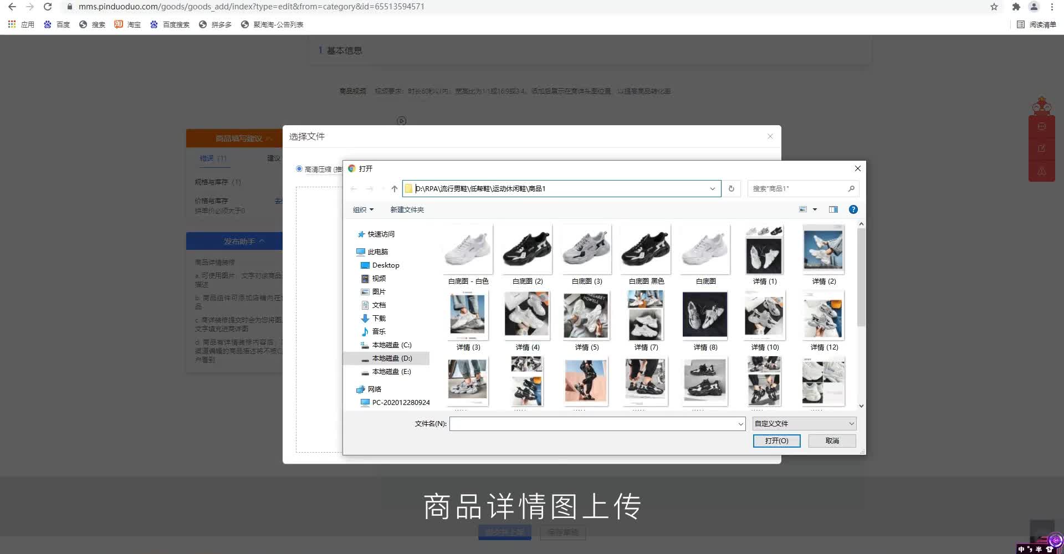This screenshot has width=1064, height=554.
Task: Bookmark the page with the star icon
Action: tap(994, 7)
